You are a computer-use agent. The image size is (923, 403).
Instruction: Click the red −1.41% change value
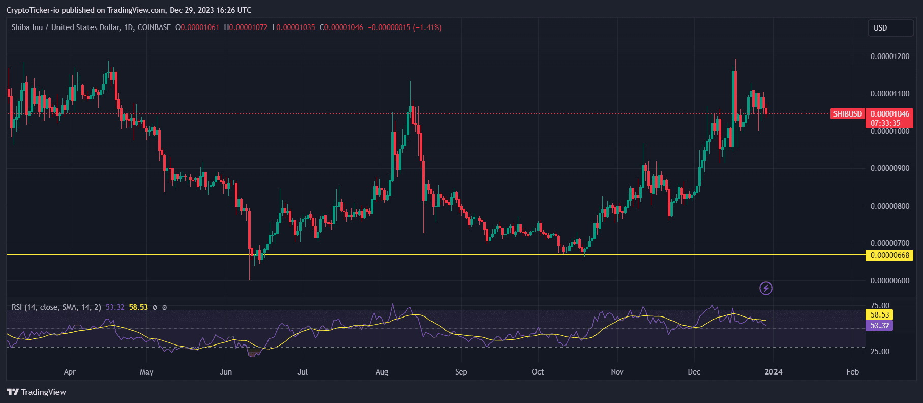click(427, 27)
